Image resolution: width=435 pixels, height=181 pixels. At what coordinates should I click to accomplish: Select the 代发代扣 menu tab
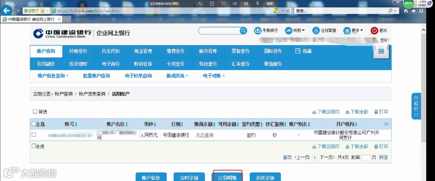111,51
